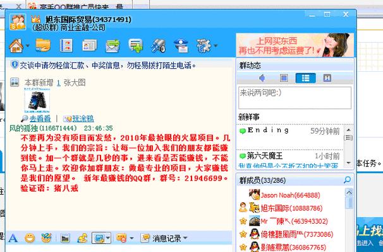
Task: Click sender name 风的孤独
Action: tap(23, 128)
